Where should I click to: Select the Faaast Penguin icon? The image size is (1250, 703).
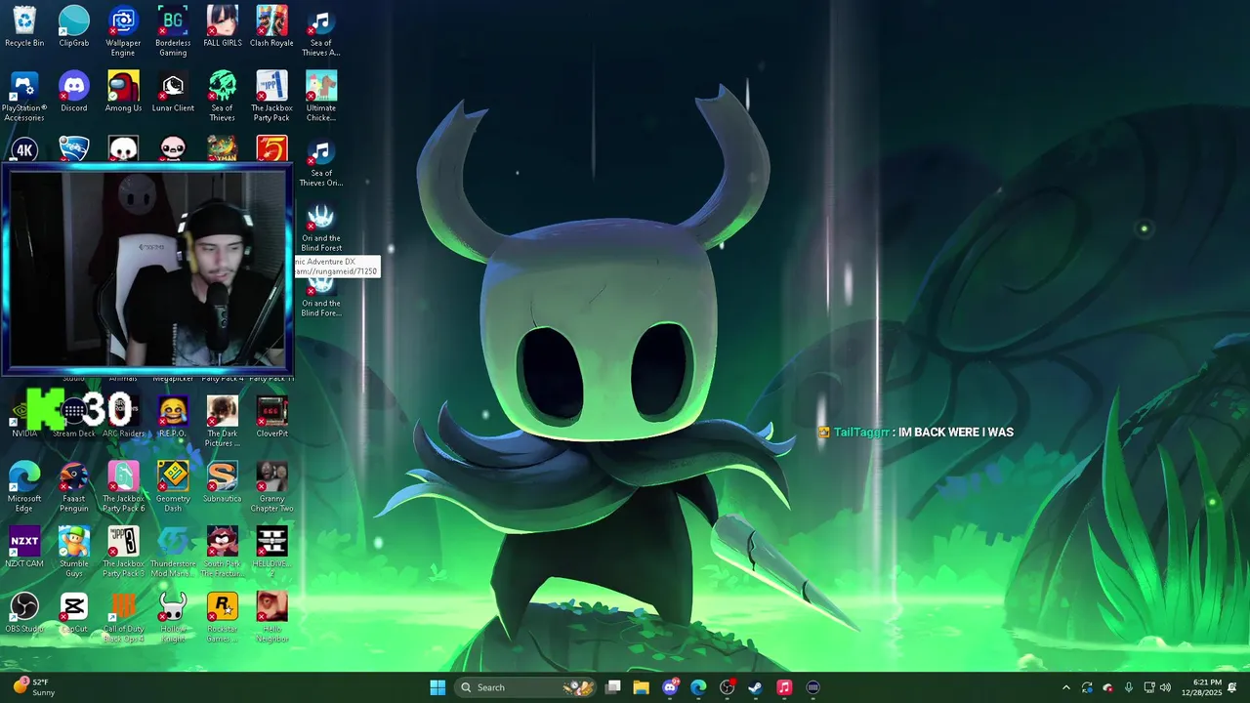pyautogui.click(x=74, y=486)
